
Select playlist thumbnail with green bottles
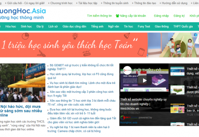pos(177,90)
